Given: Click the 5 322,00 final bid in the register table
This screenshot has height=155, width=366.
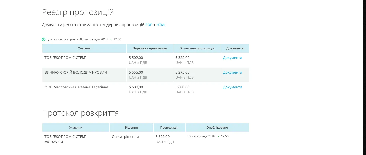Looking at the screenshot, I should (182, 58).
